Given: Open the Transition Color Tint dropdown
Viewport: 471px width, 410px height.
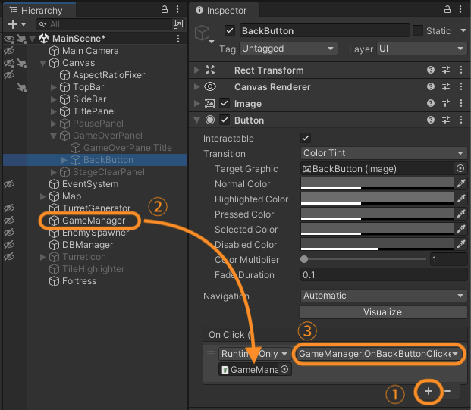Looking at the screenshot, I should tap(384, 153).
